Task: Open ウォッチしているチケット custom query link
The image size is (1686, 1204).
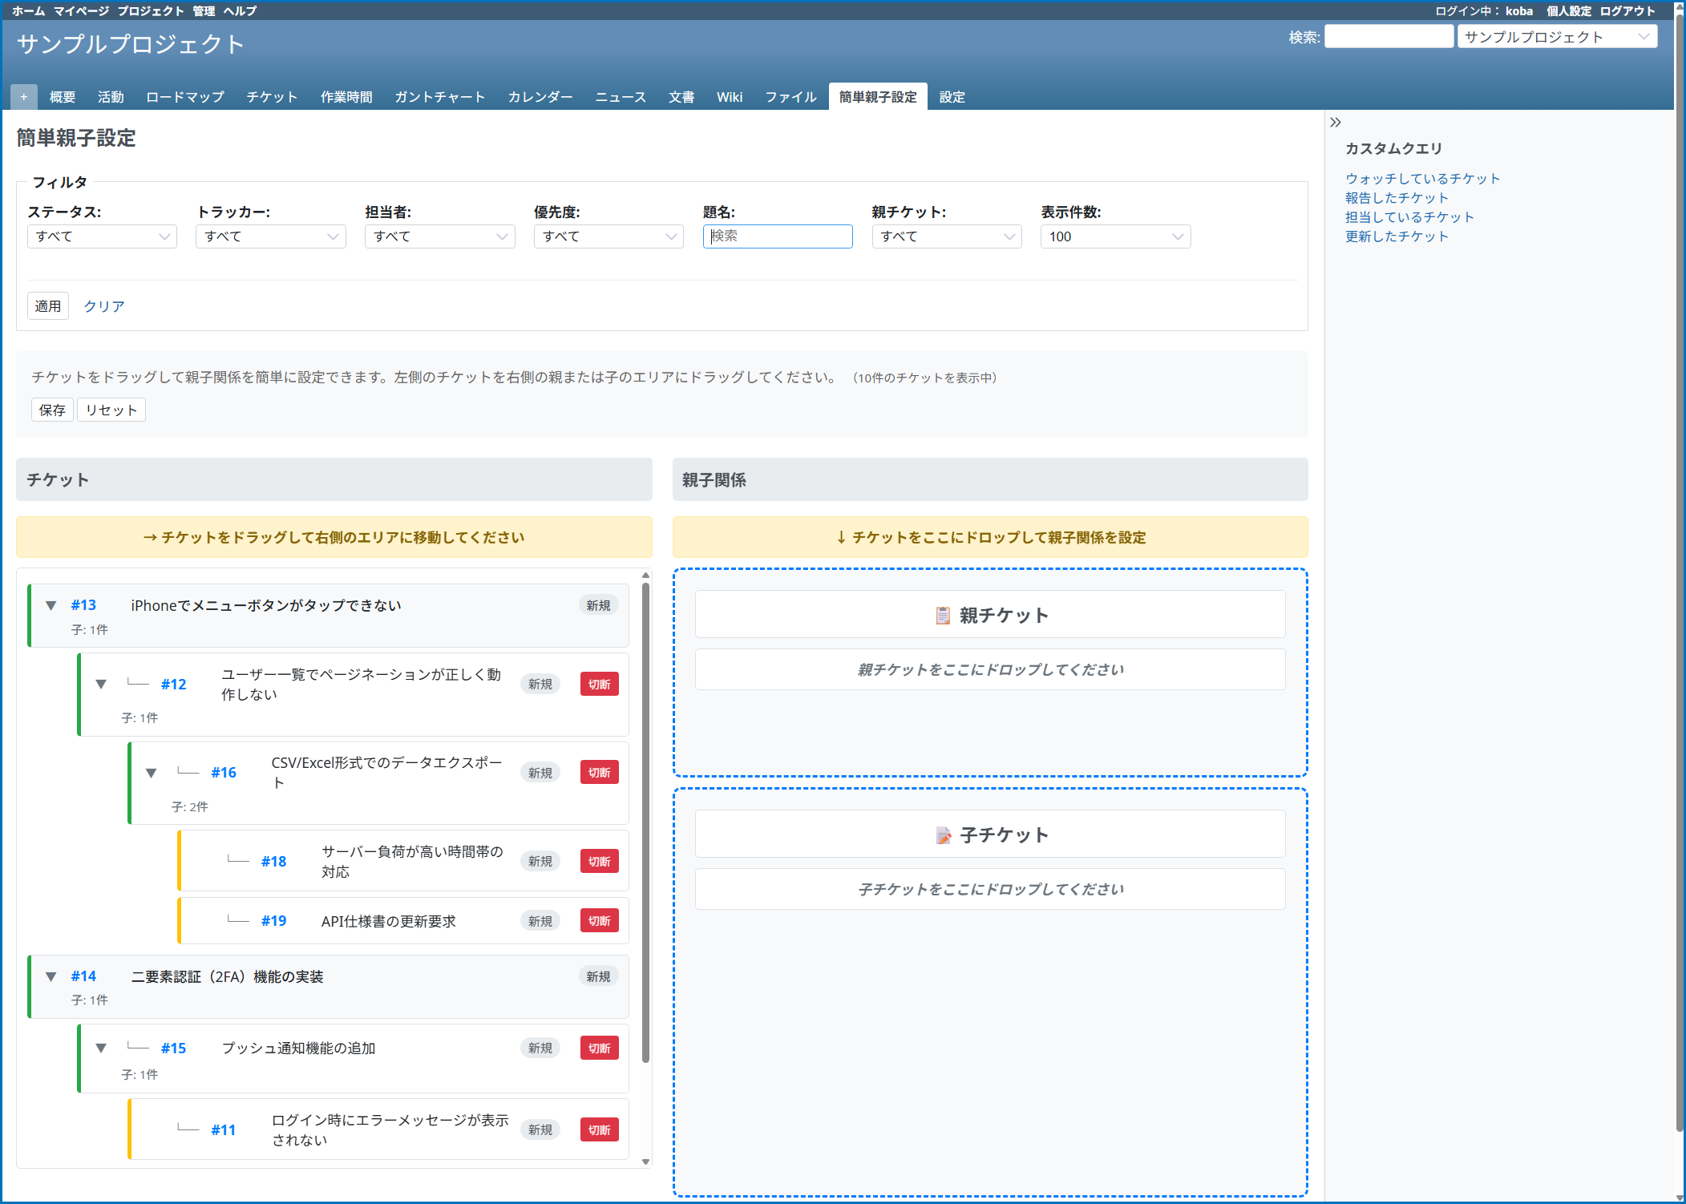Action: [1421, 179]
